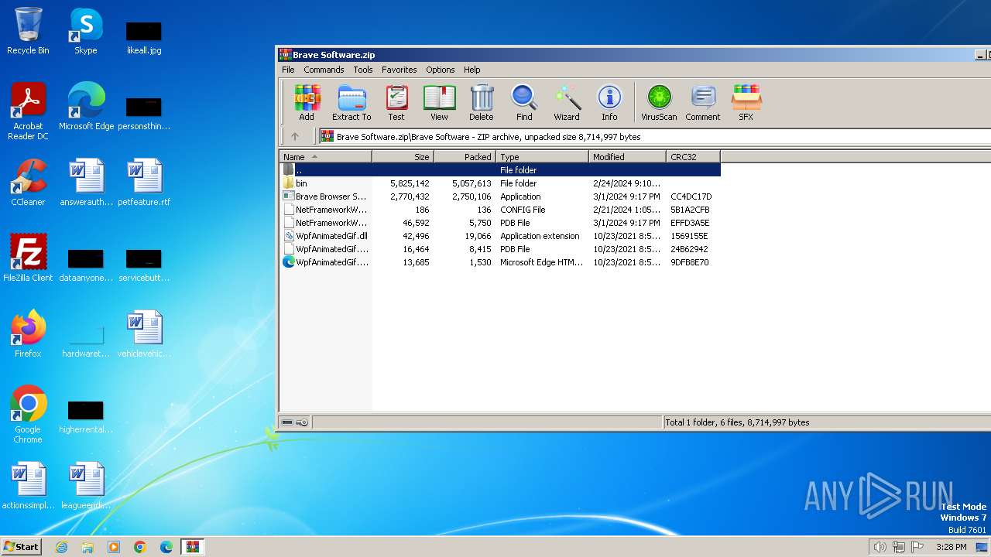Viewport: 991px width, 557px height.
Task: Select CCleaner desktop shortcut
Action: point(28,183)
